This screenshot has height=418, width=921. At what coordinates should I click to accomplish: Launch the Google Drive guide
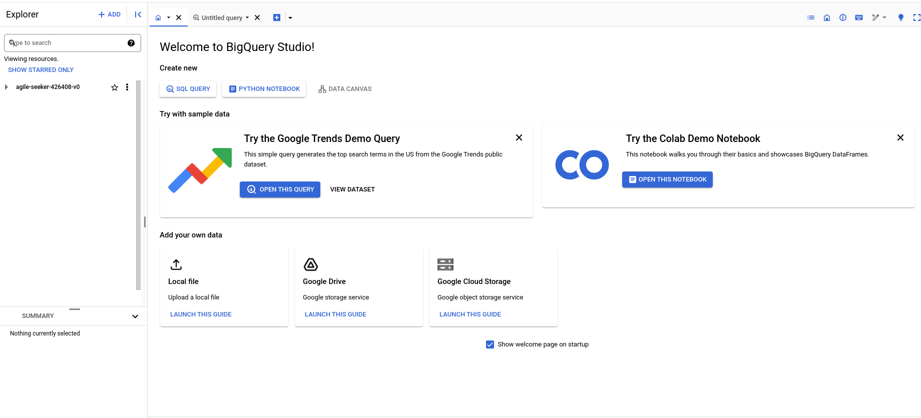tap(335, 314)
